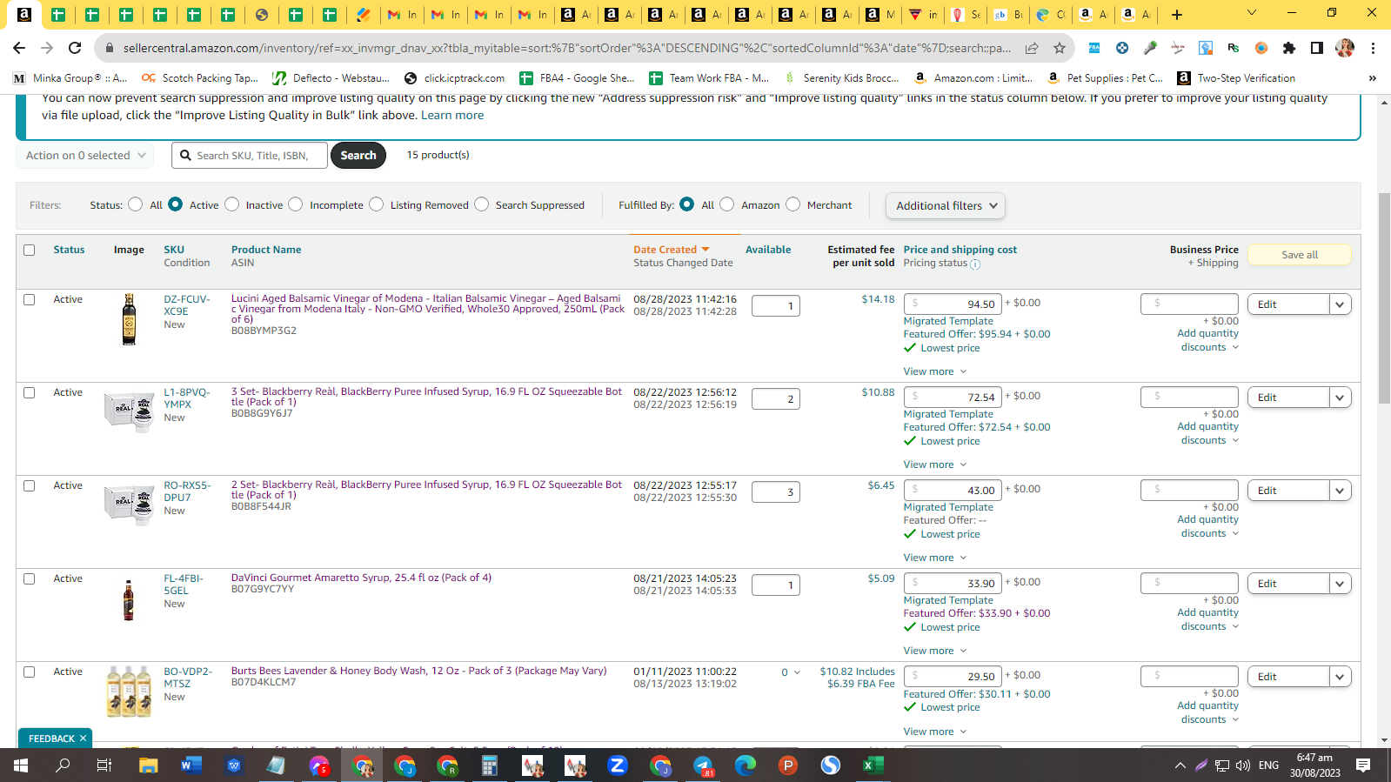Open Microsoft Edge from the taskbar

click(746, 765)
